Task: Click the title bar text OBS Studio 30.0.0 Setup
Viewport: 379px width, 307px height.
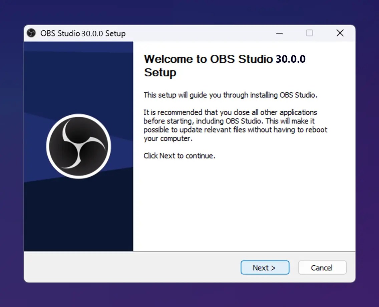Action: [x=82, y=33]
